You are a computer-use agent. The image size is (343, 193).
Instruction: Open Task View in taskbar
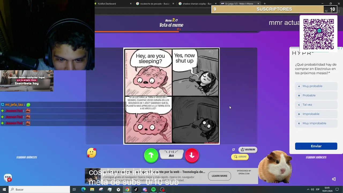coord(74,190)
